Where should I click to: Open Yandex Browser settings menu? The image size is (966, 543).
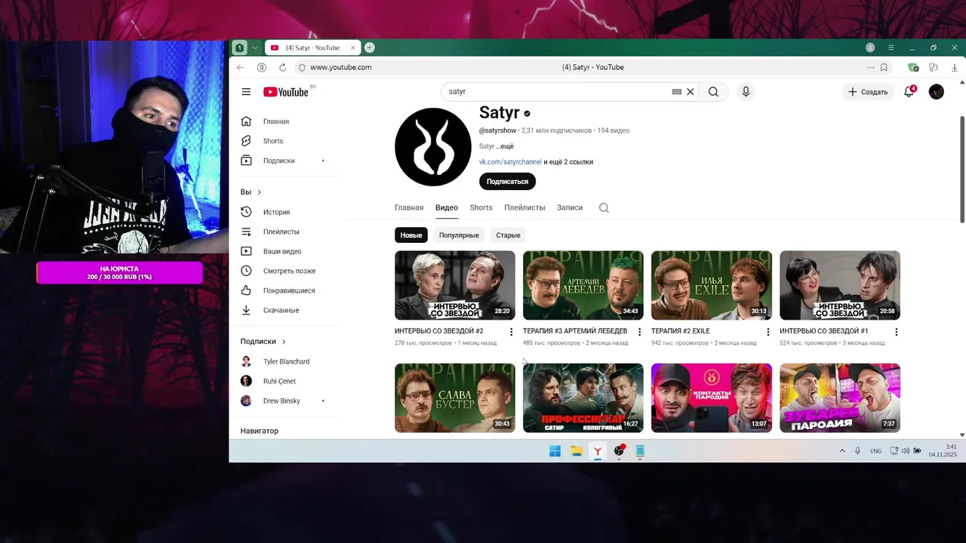[891, 48]
